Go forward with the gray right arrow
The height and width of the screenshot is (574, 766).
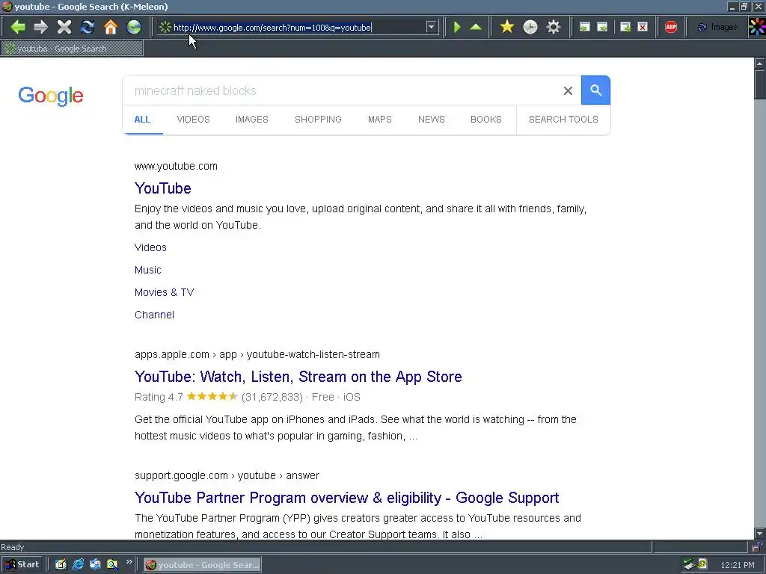coord(41,27)
